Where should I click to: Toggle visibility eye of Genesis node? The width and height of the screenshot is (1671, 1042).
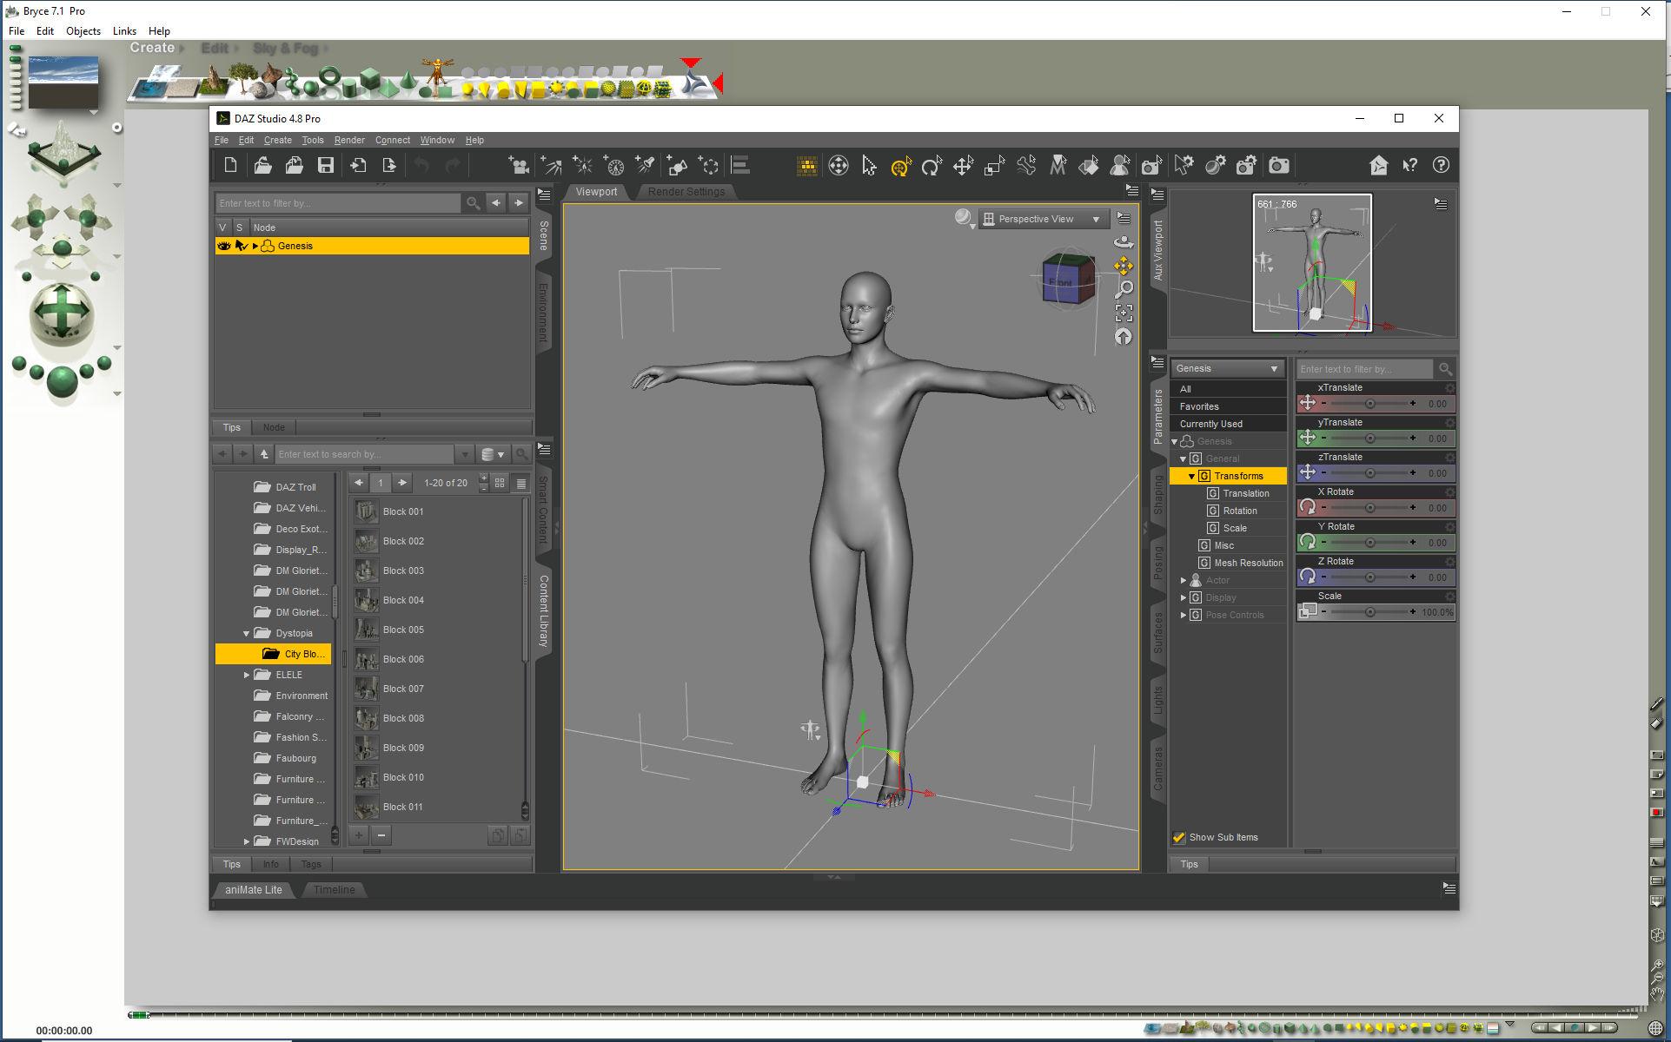(224, 246)
